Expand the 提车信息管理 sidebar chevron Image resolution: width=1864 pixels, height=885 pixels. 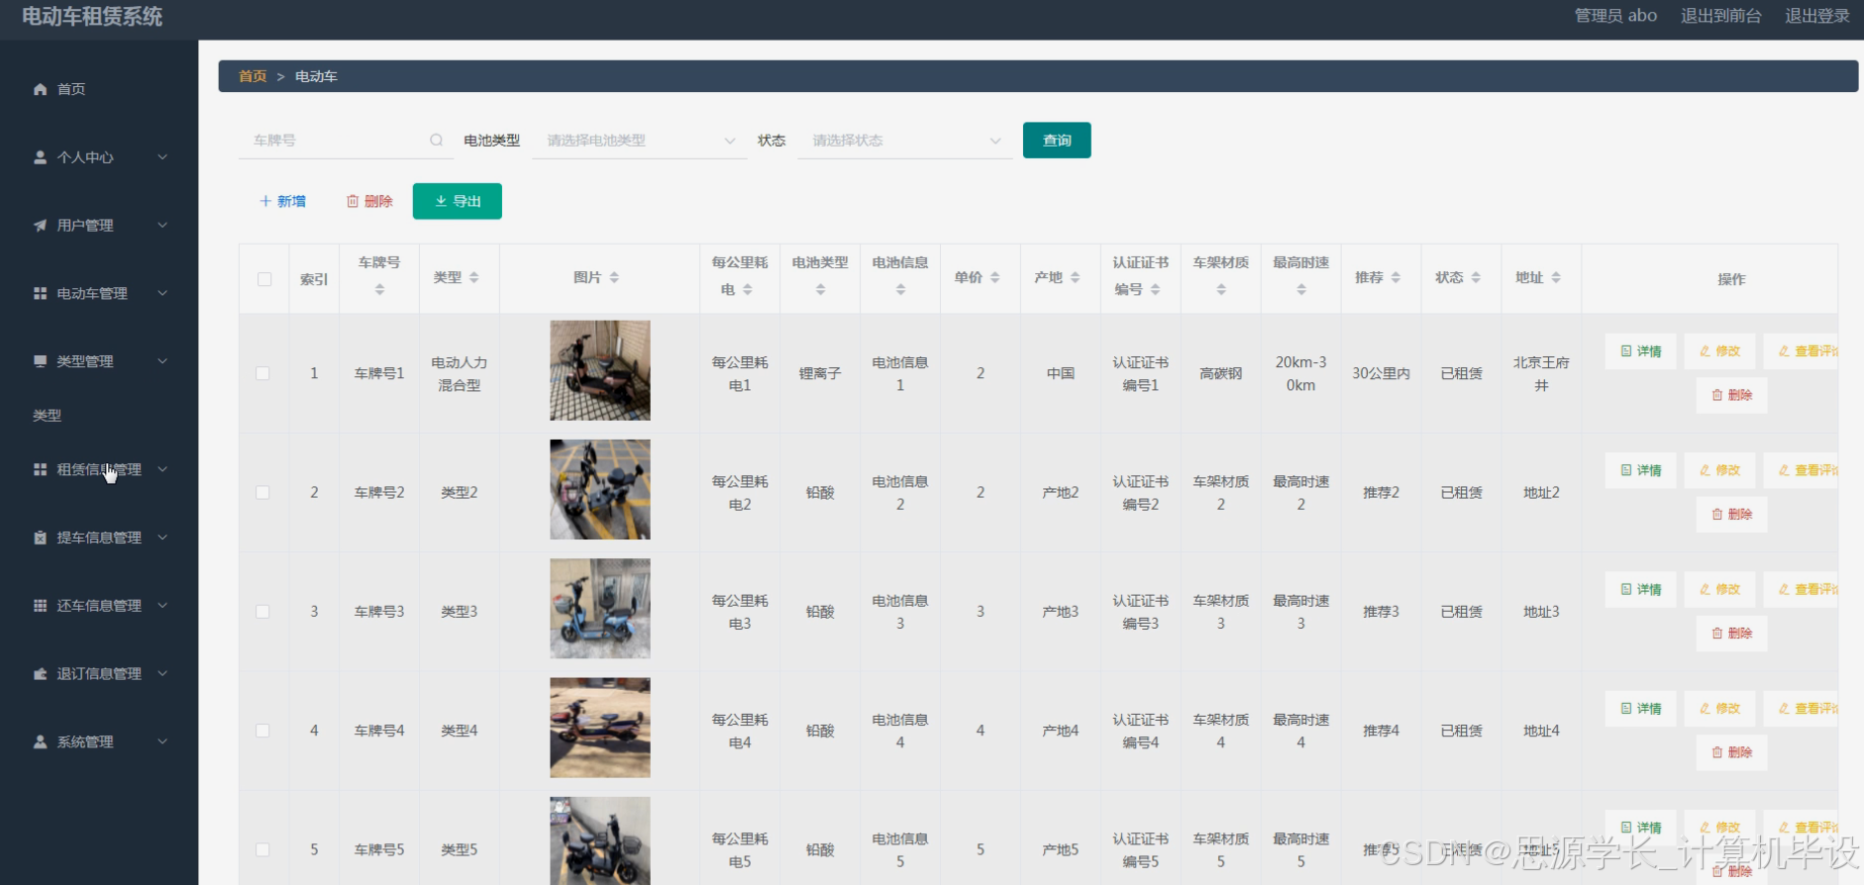pos(162,538)
